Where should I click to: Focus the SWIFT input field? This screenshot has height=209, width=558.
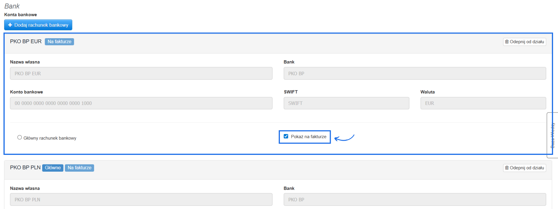[x=346, y=103]
